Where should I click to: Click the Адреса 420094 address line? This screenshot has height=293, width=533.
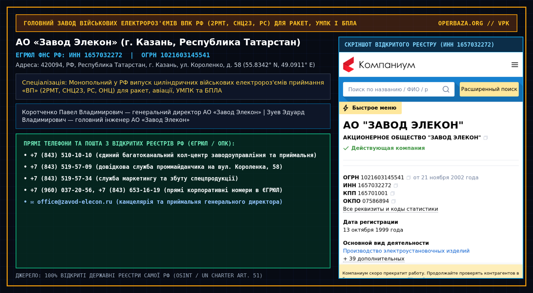click(165, 65)
